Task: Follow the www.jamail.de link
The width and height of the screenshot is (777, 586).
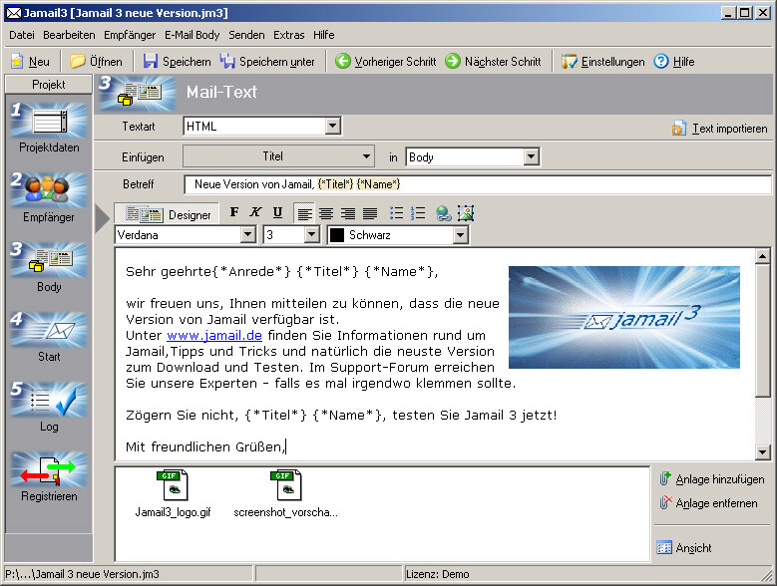Action: point(213,336)
